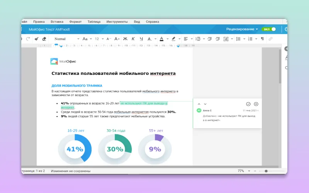Expand the font size 12 dropdown
The width and height of the screenshot is (309, 193).
[100, 39]
